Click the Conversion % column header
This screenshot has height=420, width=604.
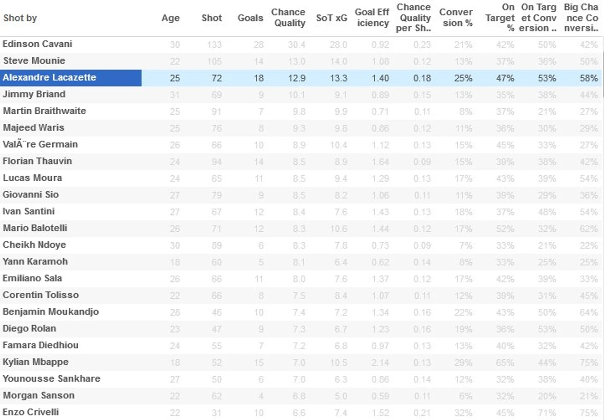click(456, 18)
